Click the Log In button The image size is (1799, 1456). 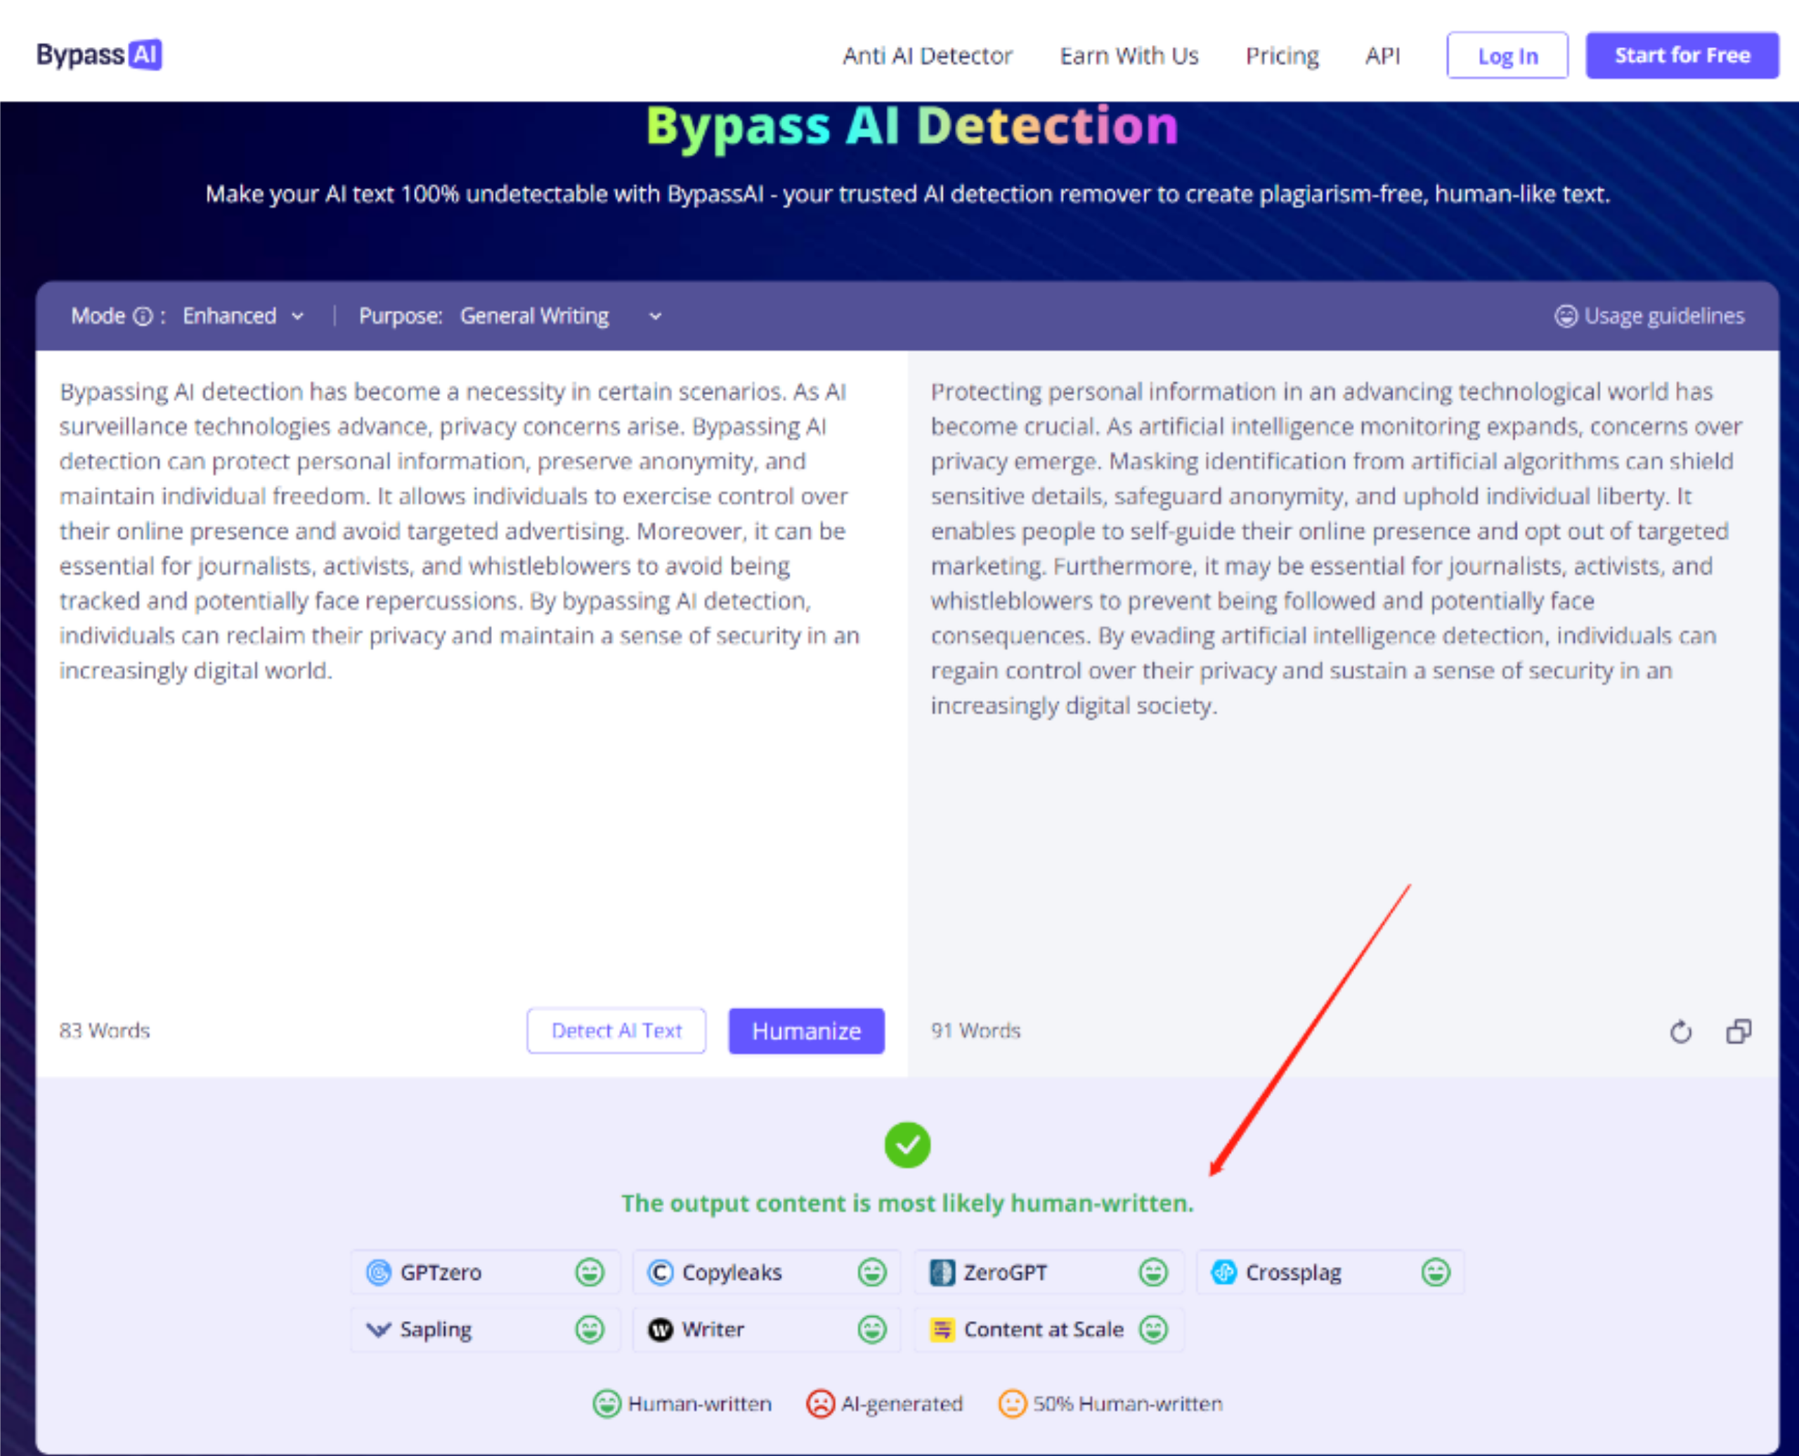tap(1507, 56)
